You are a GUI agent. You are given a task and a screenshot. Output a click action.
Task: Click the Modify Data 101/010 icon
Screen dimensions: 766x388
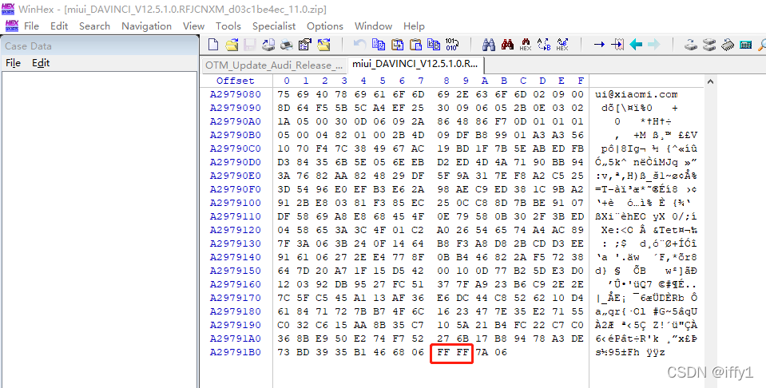(x=452, y=45)
